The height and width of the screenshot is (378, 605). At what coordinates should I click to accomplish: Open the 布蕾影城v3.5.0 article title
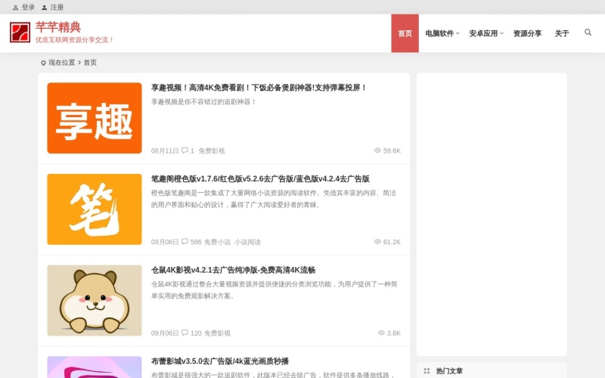click(220, 361)
